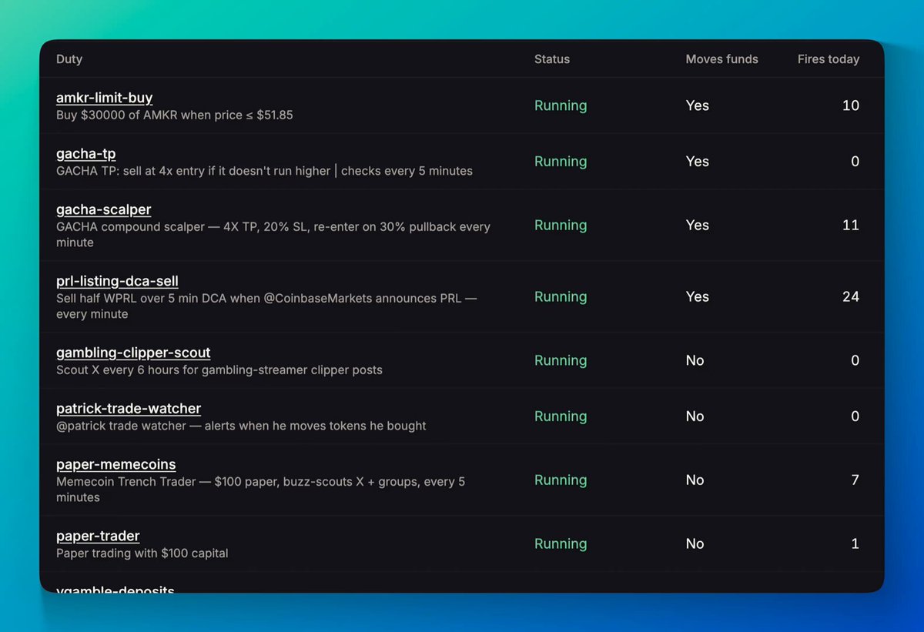The width and height of the screenshot is (924, 632).
Task: Open the paper-trader duty
Action: click(x=98, y=536)
